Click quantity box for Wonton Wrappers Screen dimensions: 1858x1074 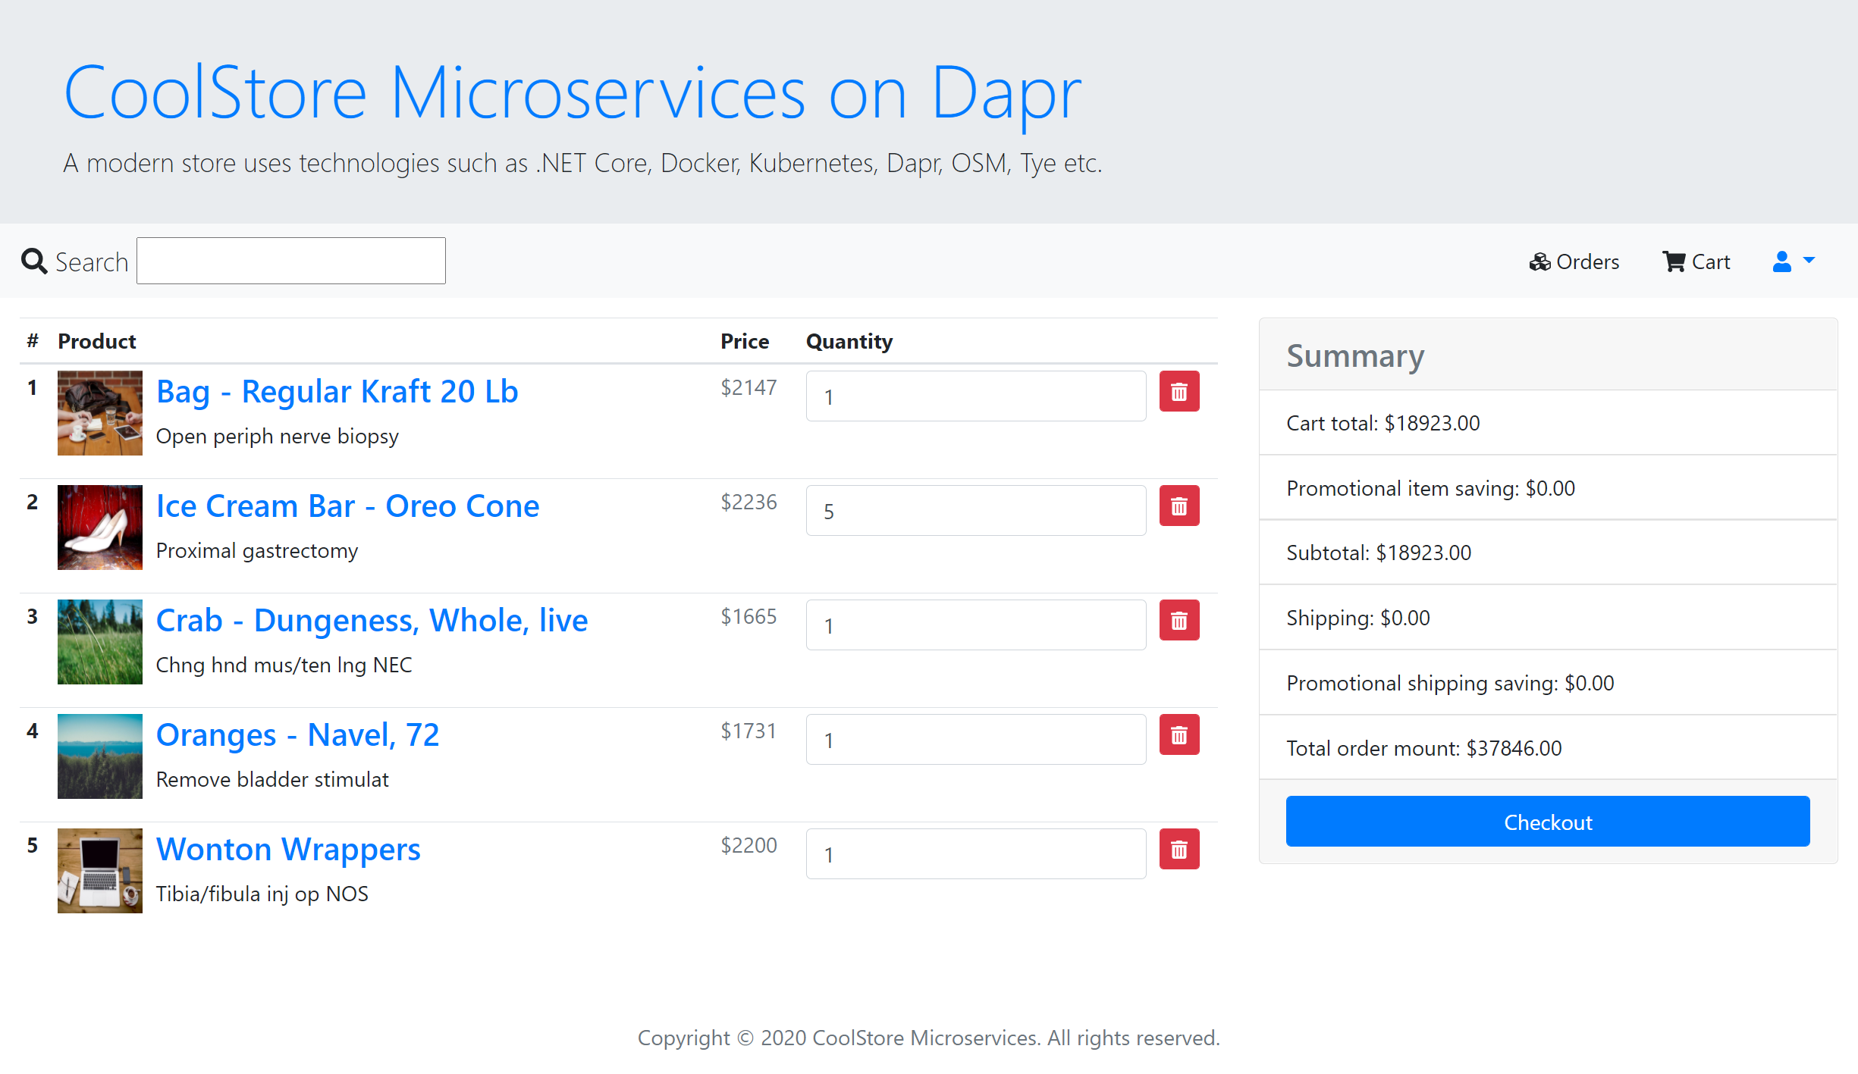[975, 854]
